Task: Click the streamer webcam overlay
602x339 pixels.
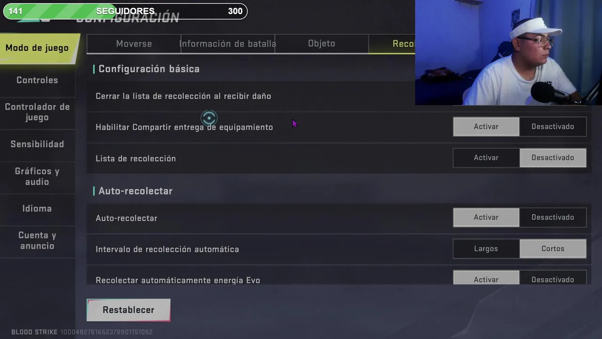Action: pyautogui.click(x=508, y=52)
